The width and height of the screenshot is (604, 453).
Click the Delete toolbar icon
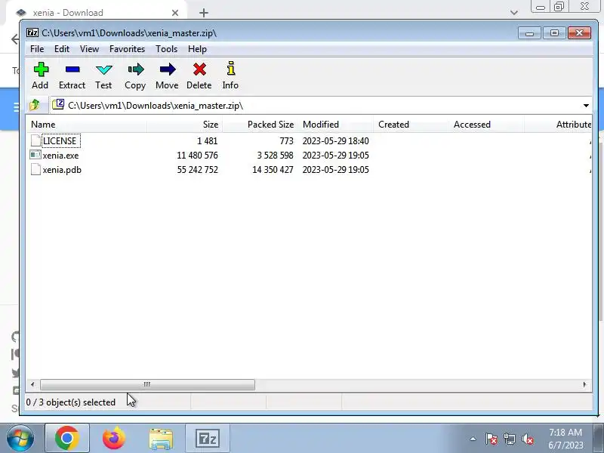(x=199, y=69)
